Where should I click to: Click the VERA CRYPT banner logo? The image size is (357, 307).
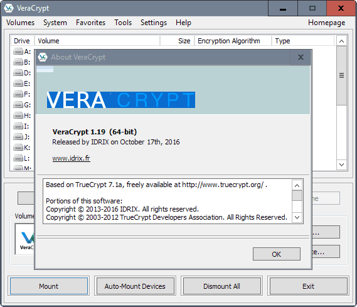click(121, 100)
